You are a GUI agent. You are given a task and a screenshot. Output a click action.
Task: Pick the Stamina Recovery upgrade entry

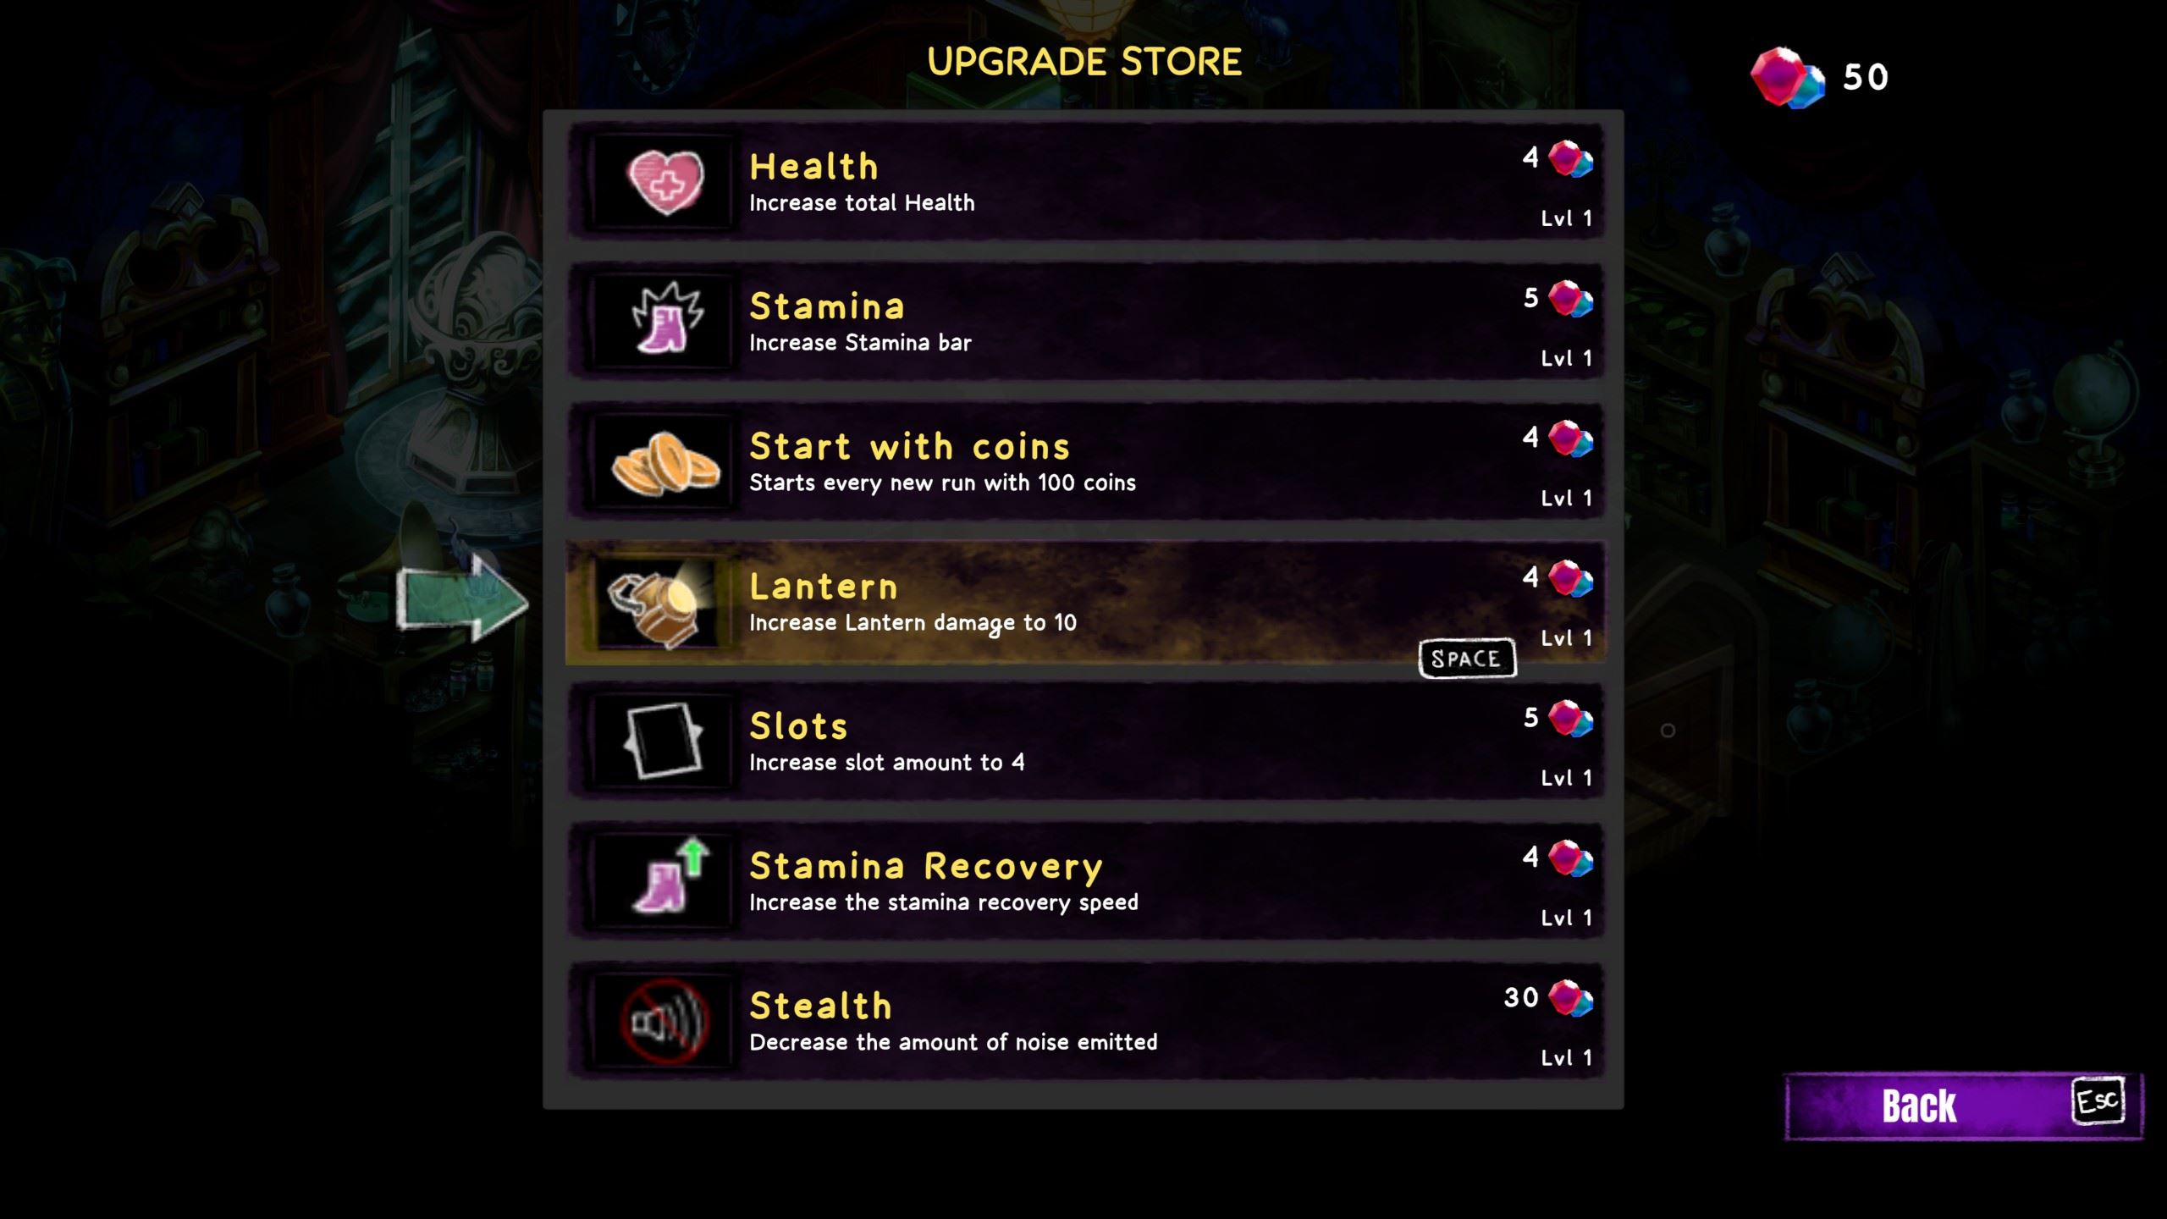click(x=1085, y=880)
